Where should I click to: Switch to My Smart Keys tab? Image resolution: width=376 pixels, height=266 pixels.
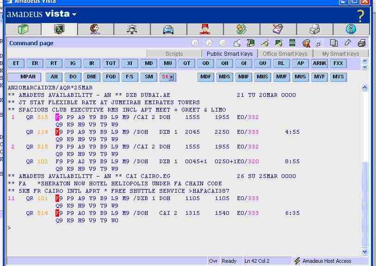tap(340, 53)
